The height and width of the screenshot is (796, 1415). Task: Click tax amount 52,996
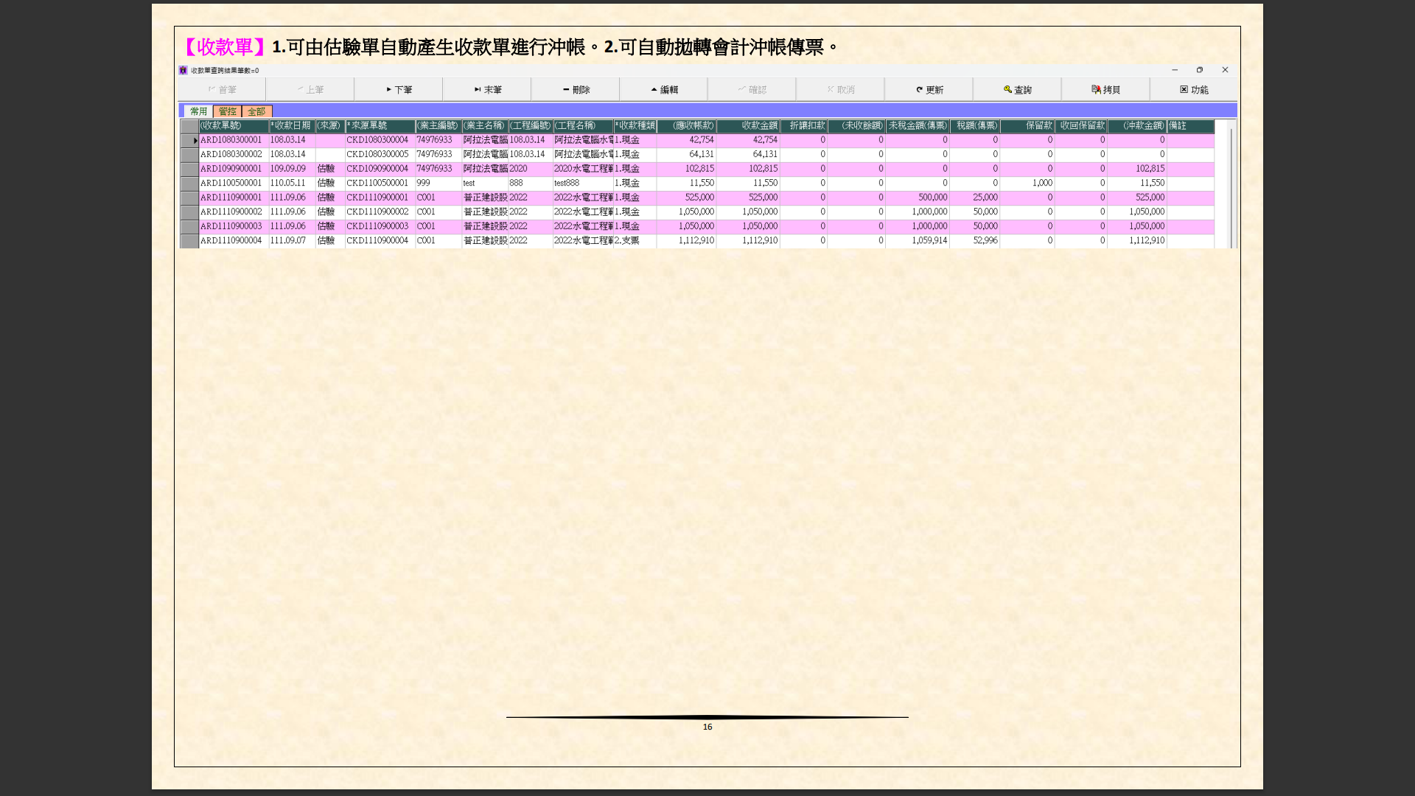(974, 241)
